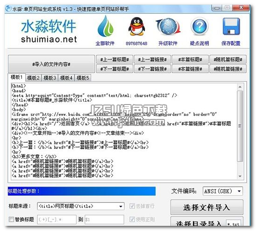Open the 文件编码 ANSI(GBK) dropdown

pos(223,191)
